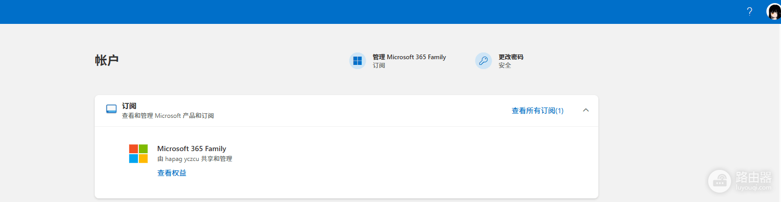The width and height of the screenshot is (781, 202).
Task: Click the Microsoft four-color logo
Action: tap(138, 154)
